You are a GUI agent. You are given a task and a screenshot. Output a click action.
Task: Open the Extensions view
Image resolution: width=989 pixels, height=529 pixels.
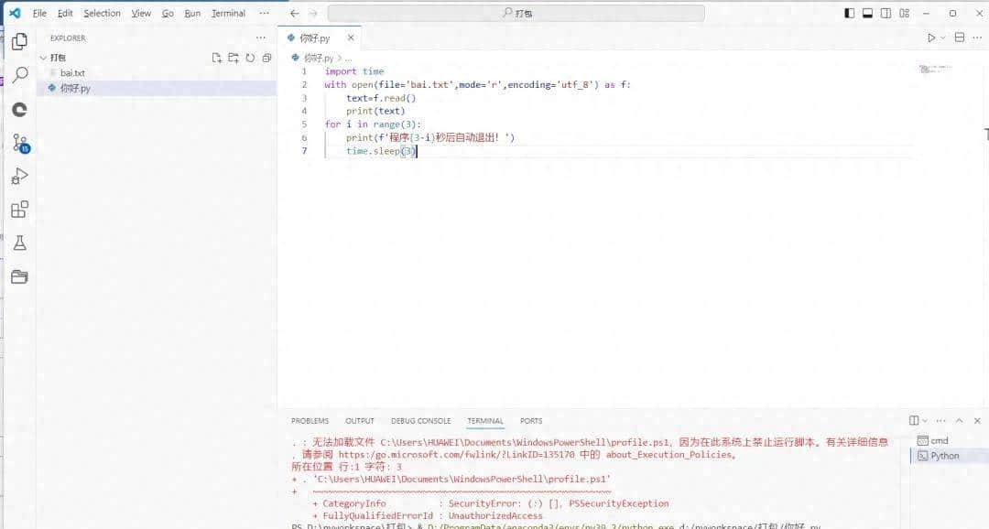coord(20,209)
